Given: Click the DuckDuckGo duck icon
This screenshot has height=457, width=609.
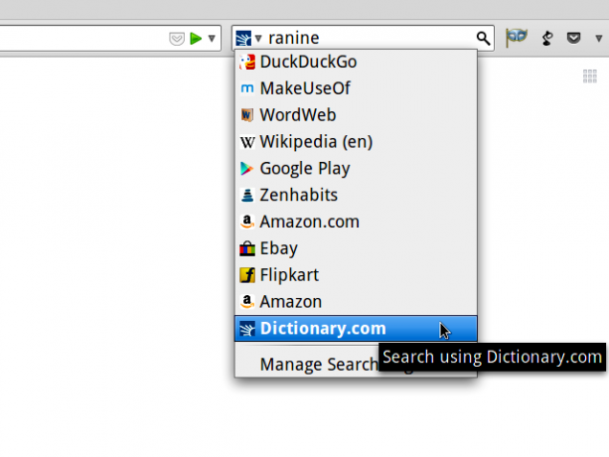Looking at the screenshot, I should 247,63.
